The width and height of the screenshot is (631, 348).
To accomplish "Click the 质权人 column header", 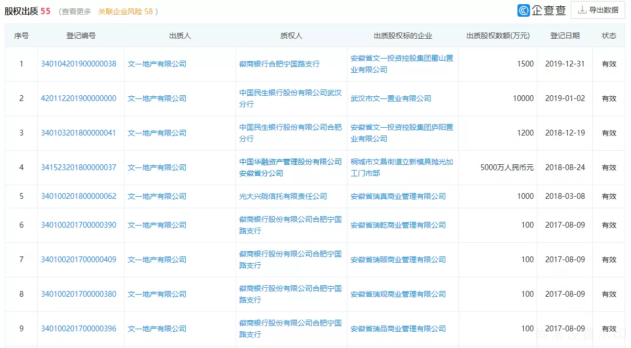I will (291, 36).
